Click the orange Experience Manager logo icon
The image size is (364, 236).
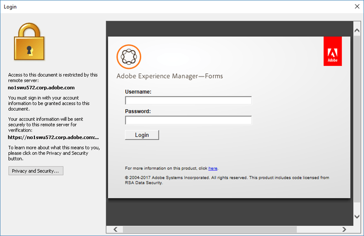coord(129,57)
